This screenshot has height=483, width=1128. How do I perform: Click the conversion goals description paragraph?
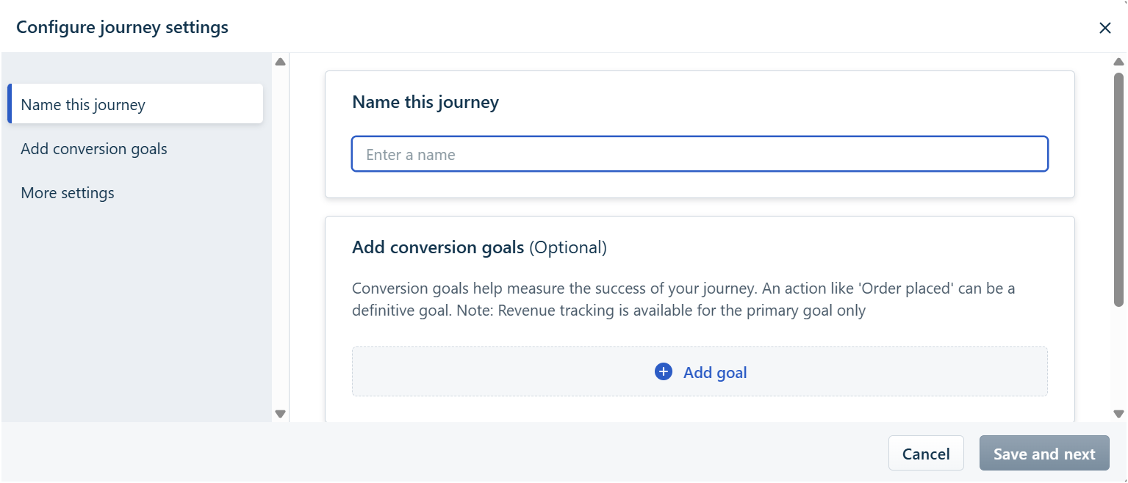(683, 299)
